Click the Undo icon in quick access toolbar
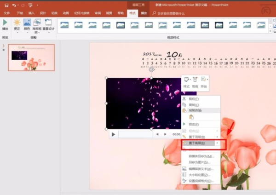Viewport: 276px width, 195px height. (14, 5)
